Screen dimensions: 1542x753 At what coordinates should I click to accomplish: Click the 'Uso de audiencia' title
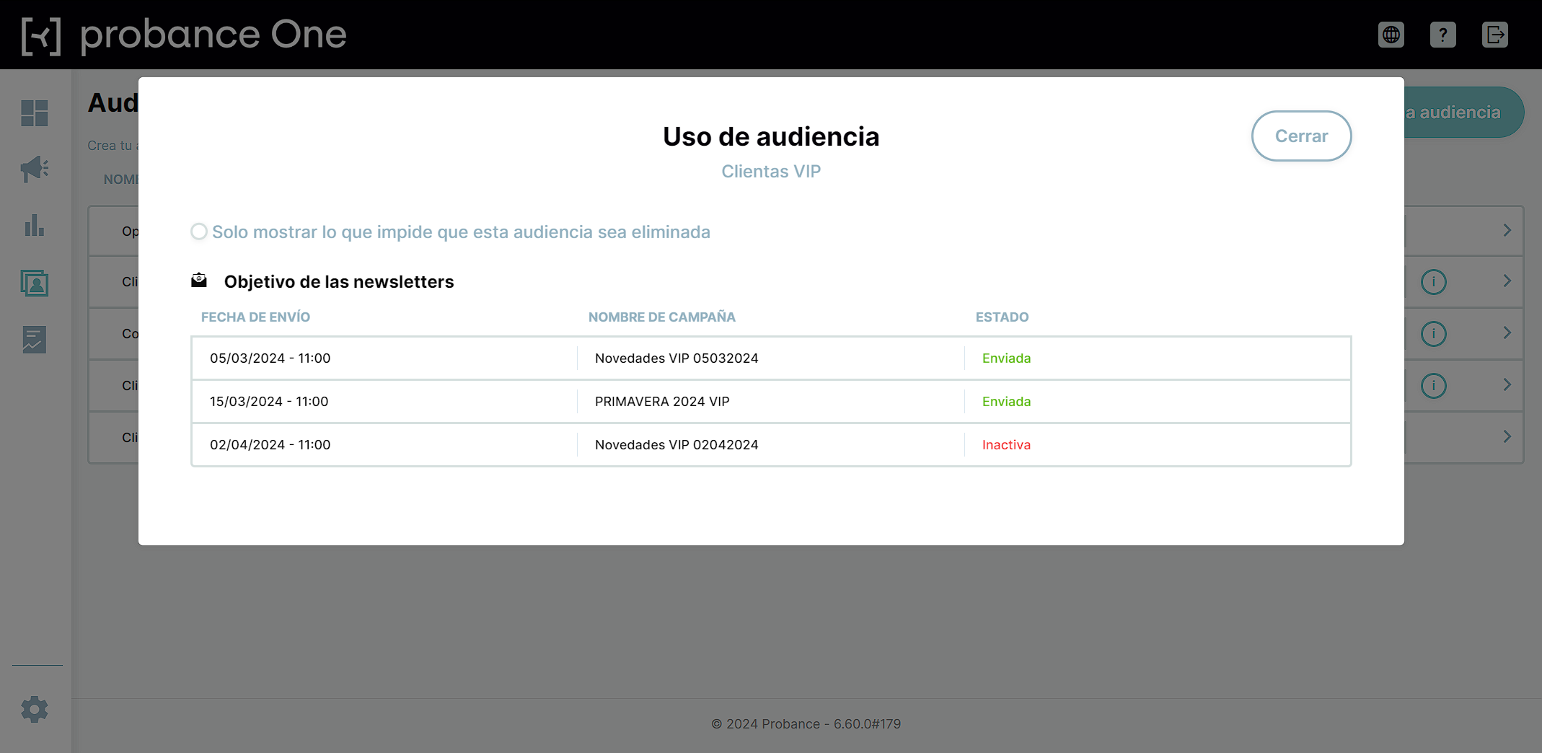tap(771, 136)
